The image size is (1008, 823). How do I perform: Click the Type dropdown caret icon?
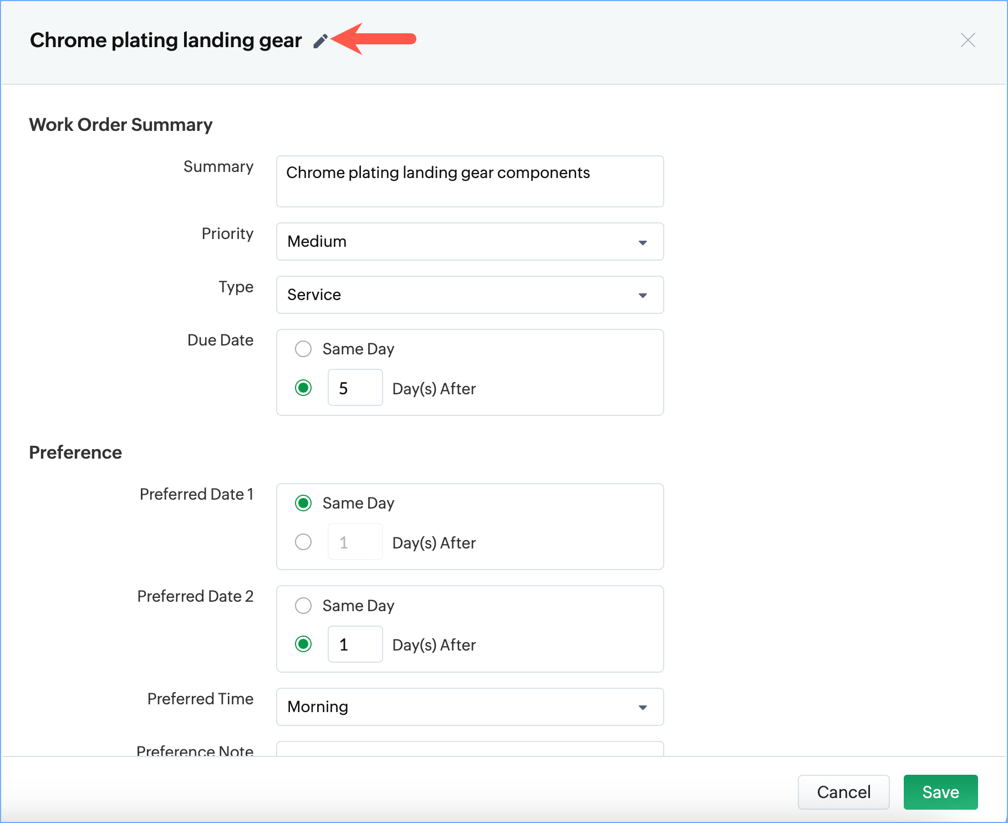643,296
